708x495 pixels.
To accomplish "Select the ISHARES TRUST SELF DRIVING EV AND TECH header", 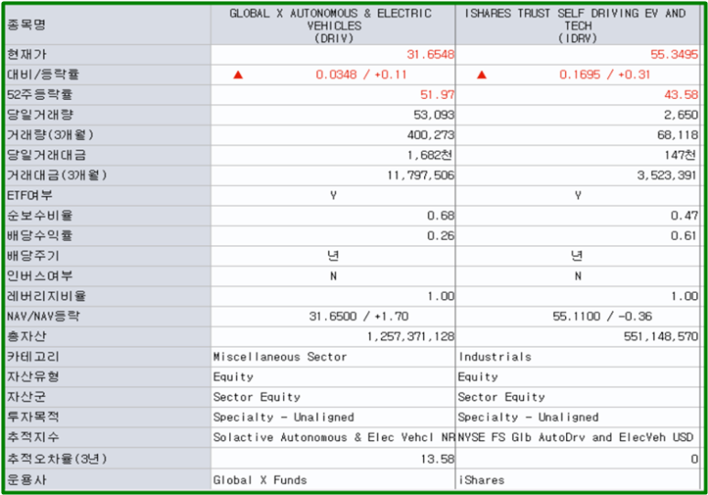I will (577, 26).
